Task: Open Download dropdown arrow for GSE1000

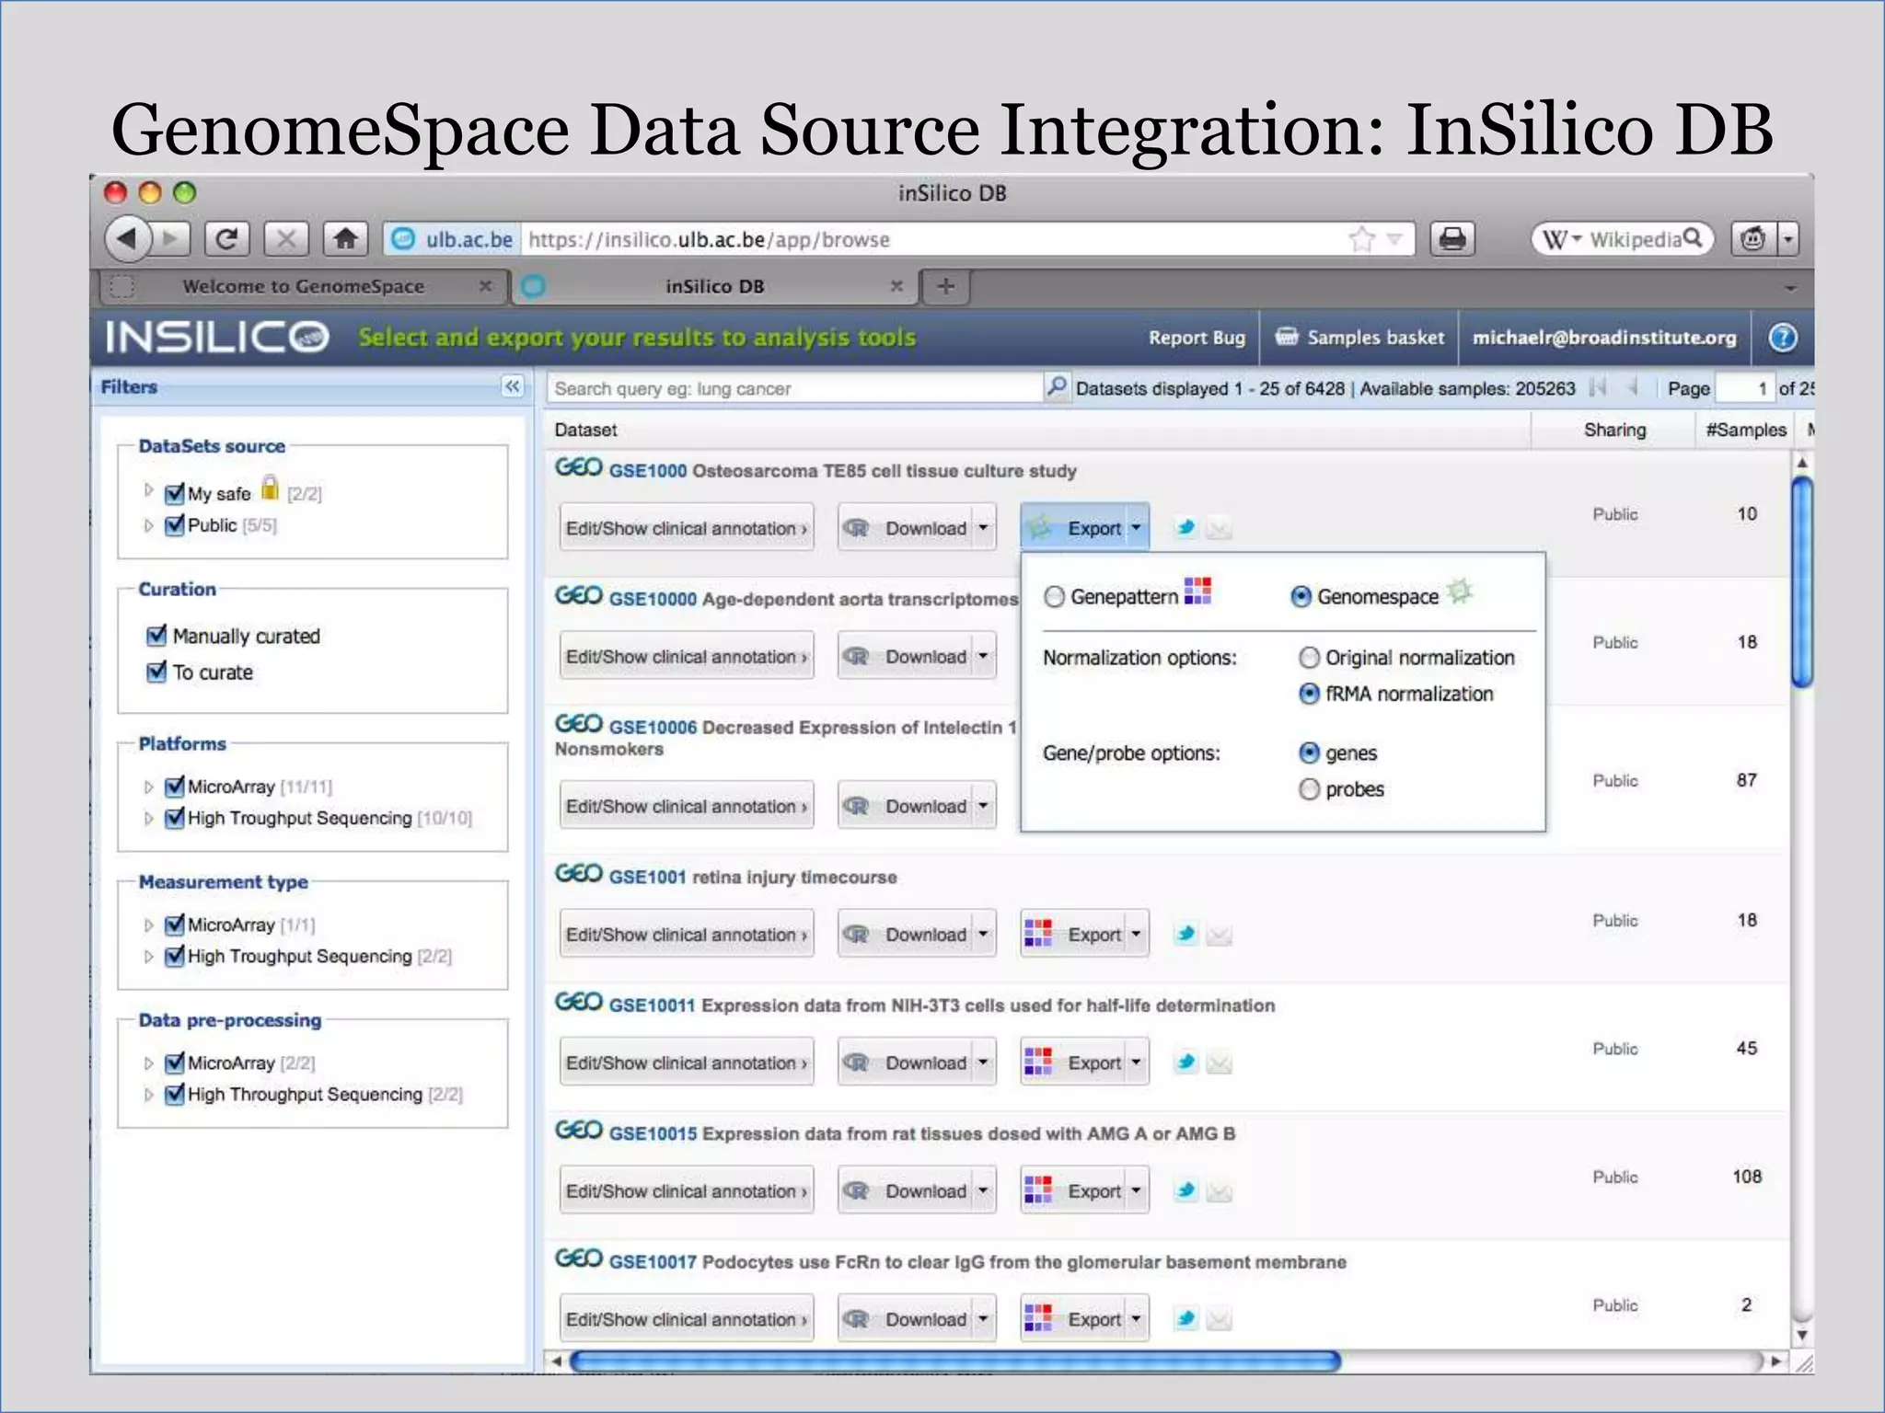Action: [x=983, y=528]
